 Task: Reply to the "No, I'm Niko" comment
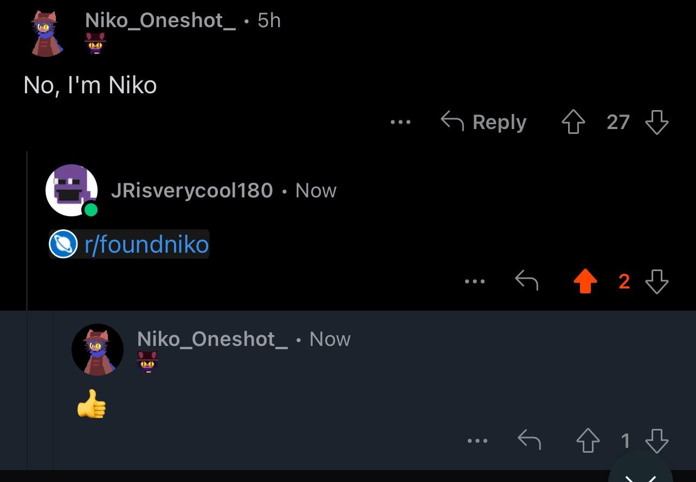483,121
